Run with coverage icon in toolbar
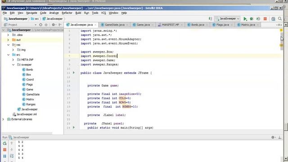 coord(258,19)
